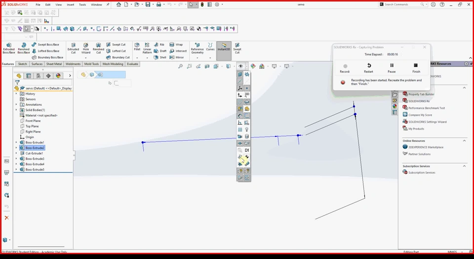The image size is (474, 259).
Task: Choose the Intersect feature
Action: pyautogui.click(x=178, y=51)
